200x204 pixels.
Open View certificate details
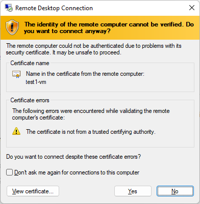(x=33, y=191)
